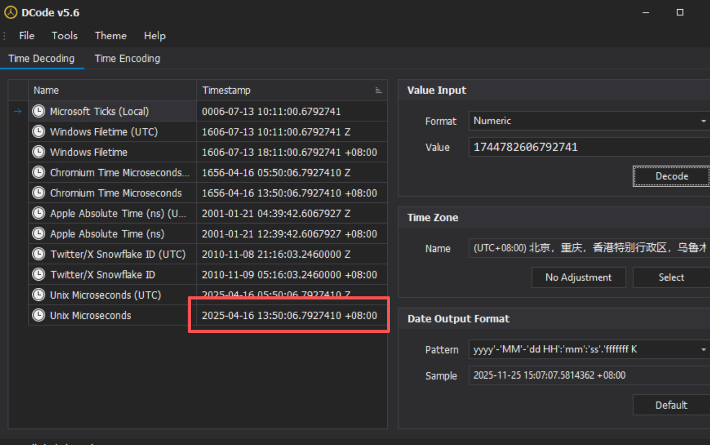Click clock icon for Apple Absolute Time (ns) UTC row
This screenshot has height=445, width=710.
[x=39, y=213]
